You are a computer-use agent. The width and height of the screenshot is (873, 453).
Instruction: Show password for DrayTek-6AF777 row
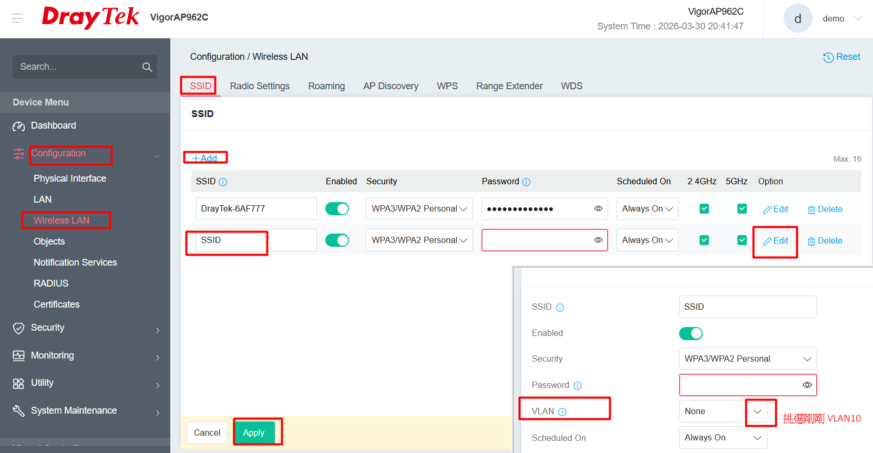[598, 208]
